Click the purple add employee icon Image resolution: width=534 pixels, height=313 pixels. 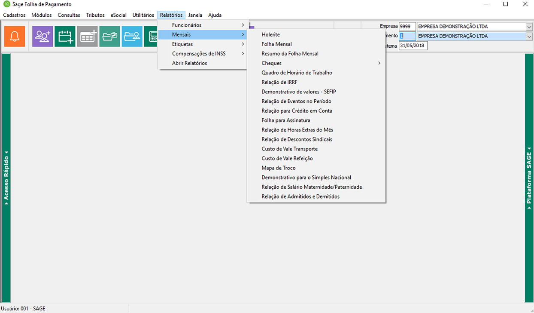click(x=42, y=37)
